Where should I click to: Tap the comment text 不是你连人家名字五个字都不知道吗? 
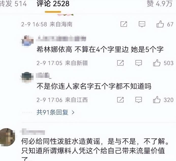[x=94, y=86]
